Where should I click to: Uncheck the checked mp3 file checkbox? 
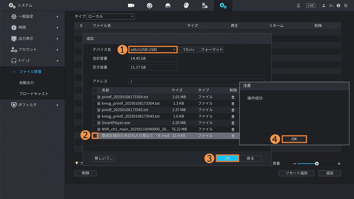[x=95, y=136]
